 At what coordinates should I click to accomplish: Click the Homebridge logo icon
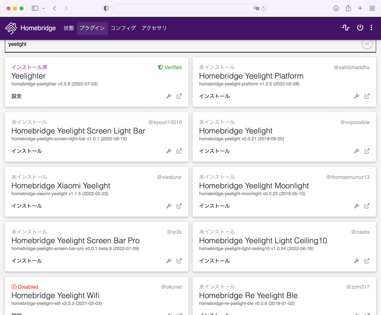(11, 28)
